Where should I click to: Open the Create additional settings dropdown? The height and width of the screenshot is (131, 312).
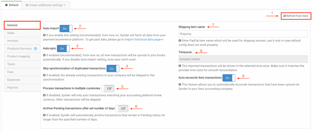pyautogui.click(x=46, y=5)
